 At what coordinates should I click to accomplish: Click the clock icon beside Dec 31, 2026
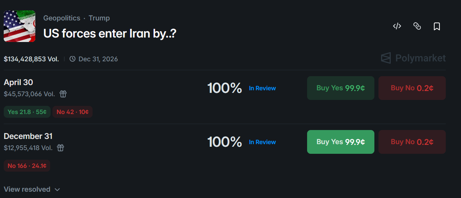72,59
